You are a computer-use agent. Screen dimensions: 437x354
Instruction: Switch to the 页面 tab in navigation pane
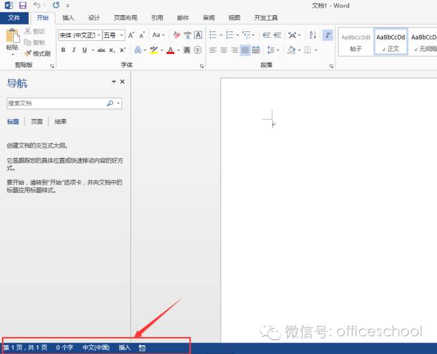click(x=37, y=122)
